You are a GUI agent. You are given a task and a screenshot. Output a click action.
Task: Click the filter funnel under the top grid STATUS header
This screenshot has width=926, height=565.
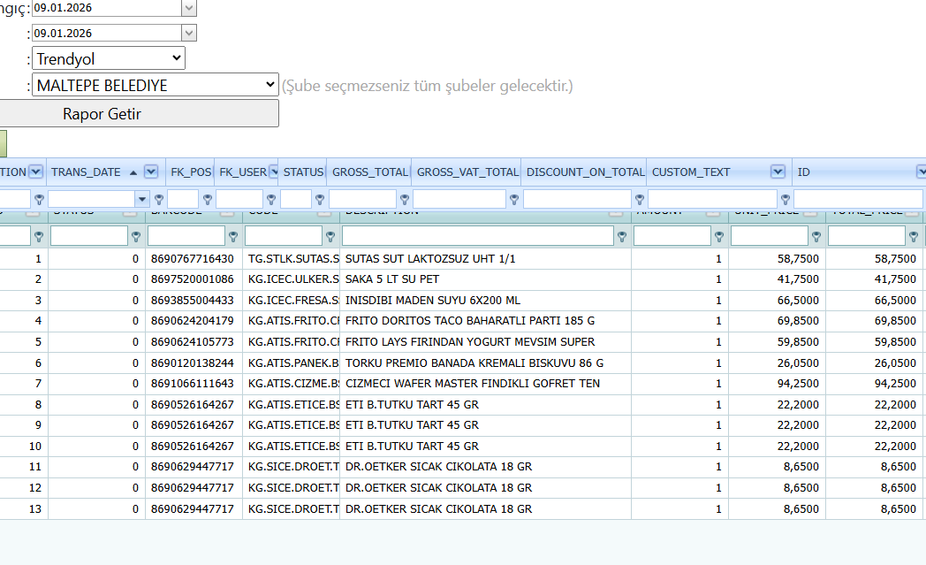320,200
